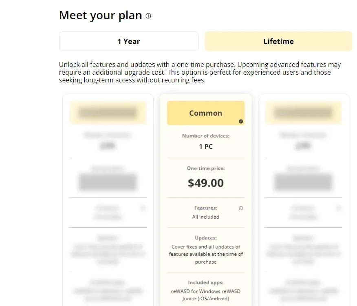Select the blurred plan header in left card
The width and height of the screenshot is (357, 306).
(x=108, y=113)
